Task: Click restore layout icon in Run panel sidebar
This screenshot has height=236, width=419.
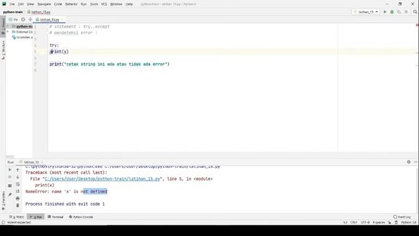Action: [x=10, y=186]
